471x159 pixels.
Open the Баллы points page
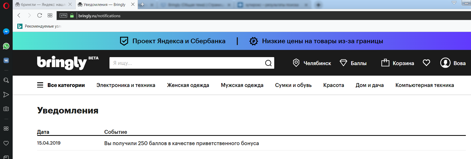(353, 63)
